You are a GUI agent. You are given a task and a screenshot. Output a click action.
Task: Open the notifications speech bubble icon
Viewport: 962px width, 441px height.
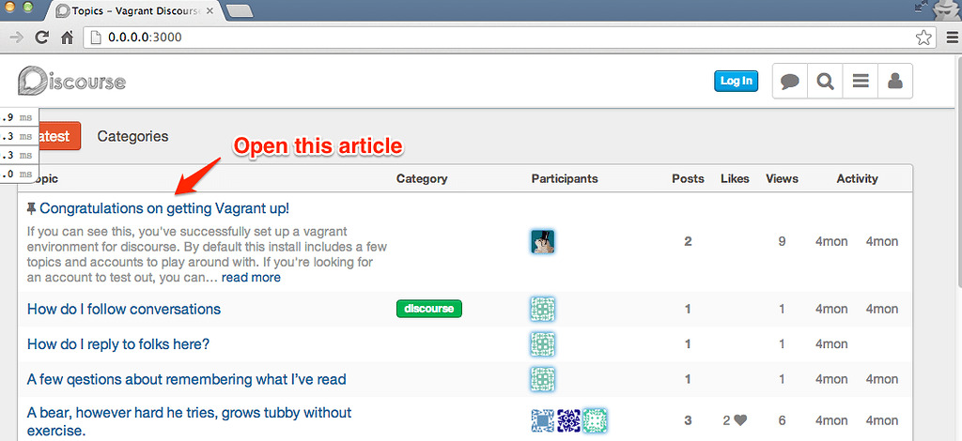[790, 82]
